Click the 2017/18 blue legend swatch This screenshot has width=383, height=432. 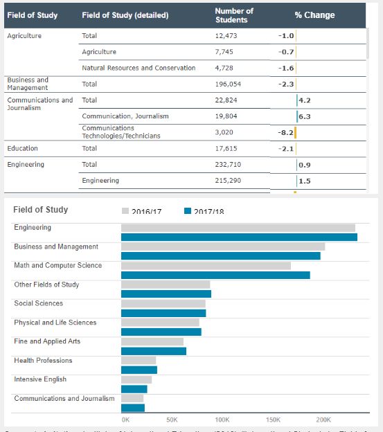pyautogui.click(x=188, y=210)
